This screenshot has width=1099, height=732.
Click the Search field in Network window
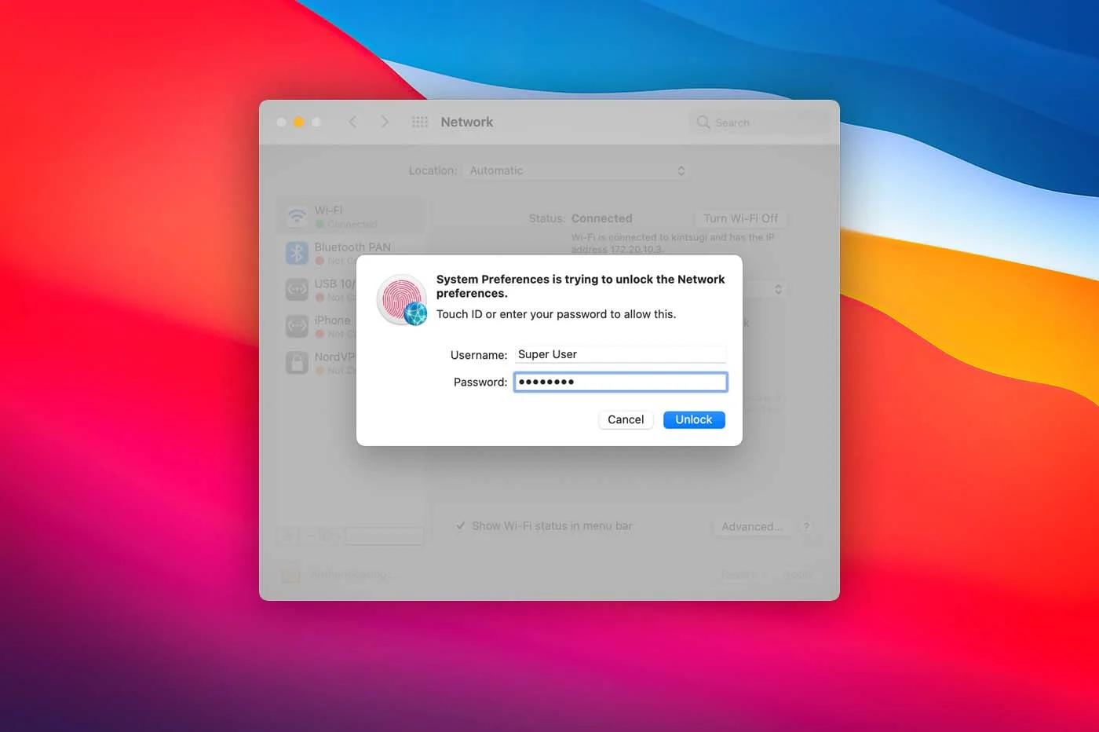pyautogui.click(x=758, y=123)
